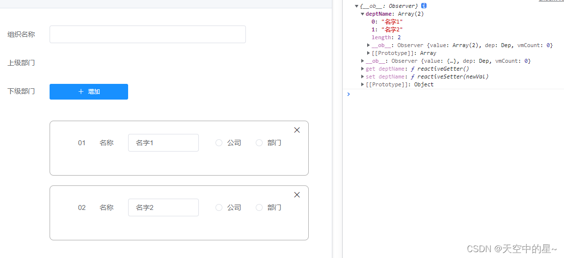The image size is (564, 258).
Task: Click 名称 label in card 01
Action: point(107,143)
